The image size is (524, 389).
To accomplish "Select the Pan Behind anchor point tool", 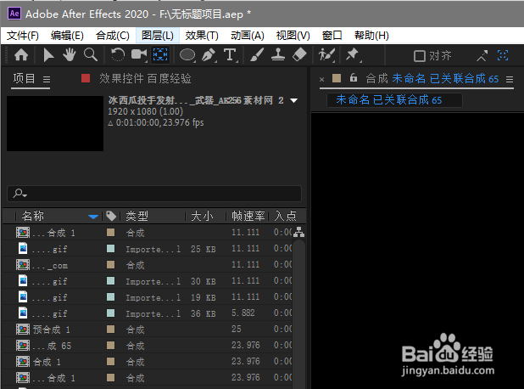I will click(160, 55).
